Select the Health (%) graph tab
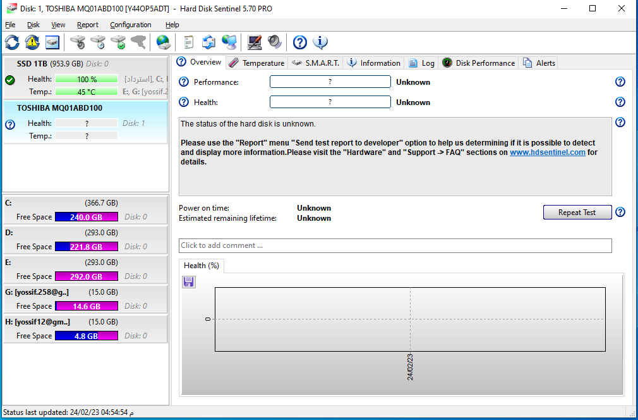 point(202,266)
